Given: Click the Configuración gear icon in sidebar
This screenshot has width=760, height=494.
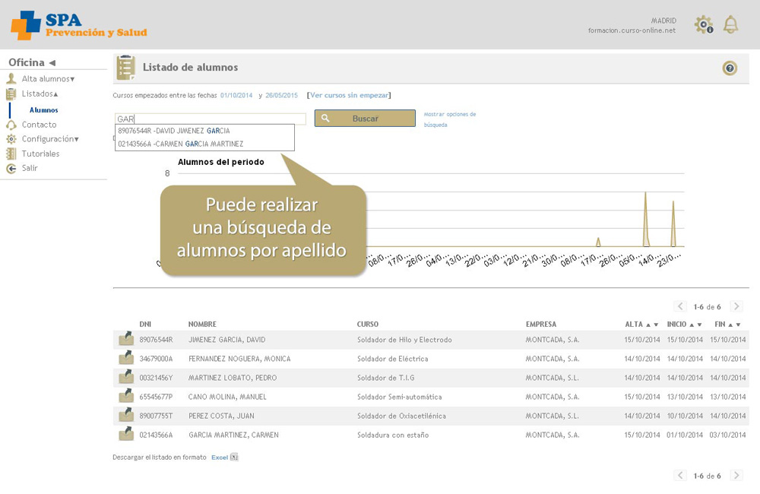Looking at the screenshot, I should point(11,139).
